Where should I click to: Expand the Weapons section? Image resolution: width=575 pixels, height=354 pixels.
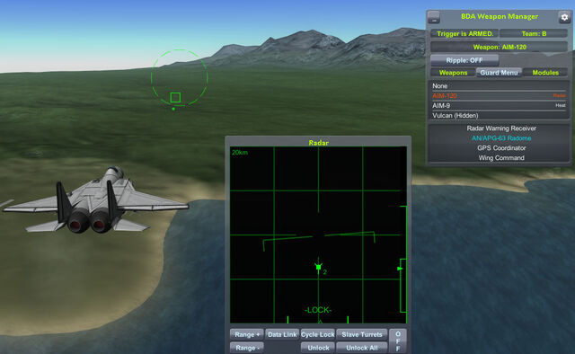click(453, 73)
